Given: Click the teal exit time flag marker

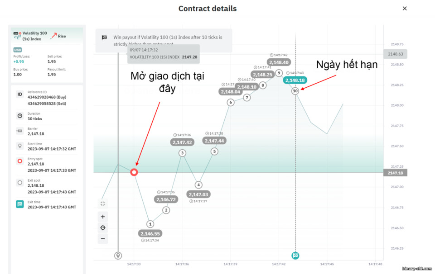Looking at the screenshot, I should click(295, 255).
